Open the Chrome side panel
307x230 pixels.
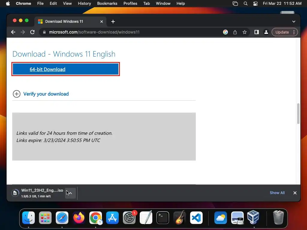point(257,32)
